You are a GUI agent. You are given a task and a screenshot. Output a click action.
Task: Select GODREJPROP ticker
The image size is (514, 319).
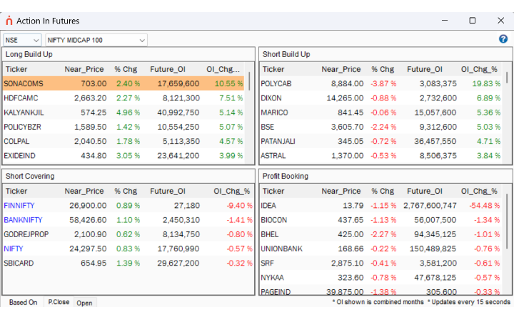coord(26,234)
